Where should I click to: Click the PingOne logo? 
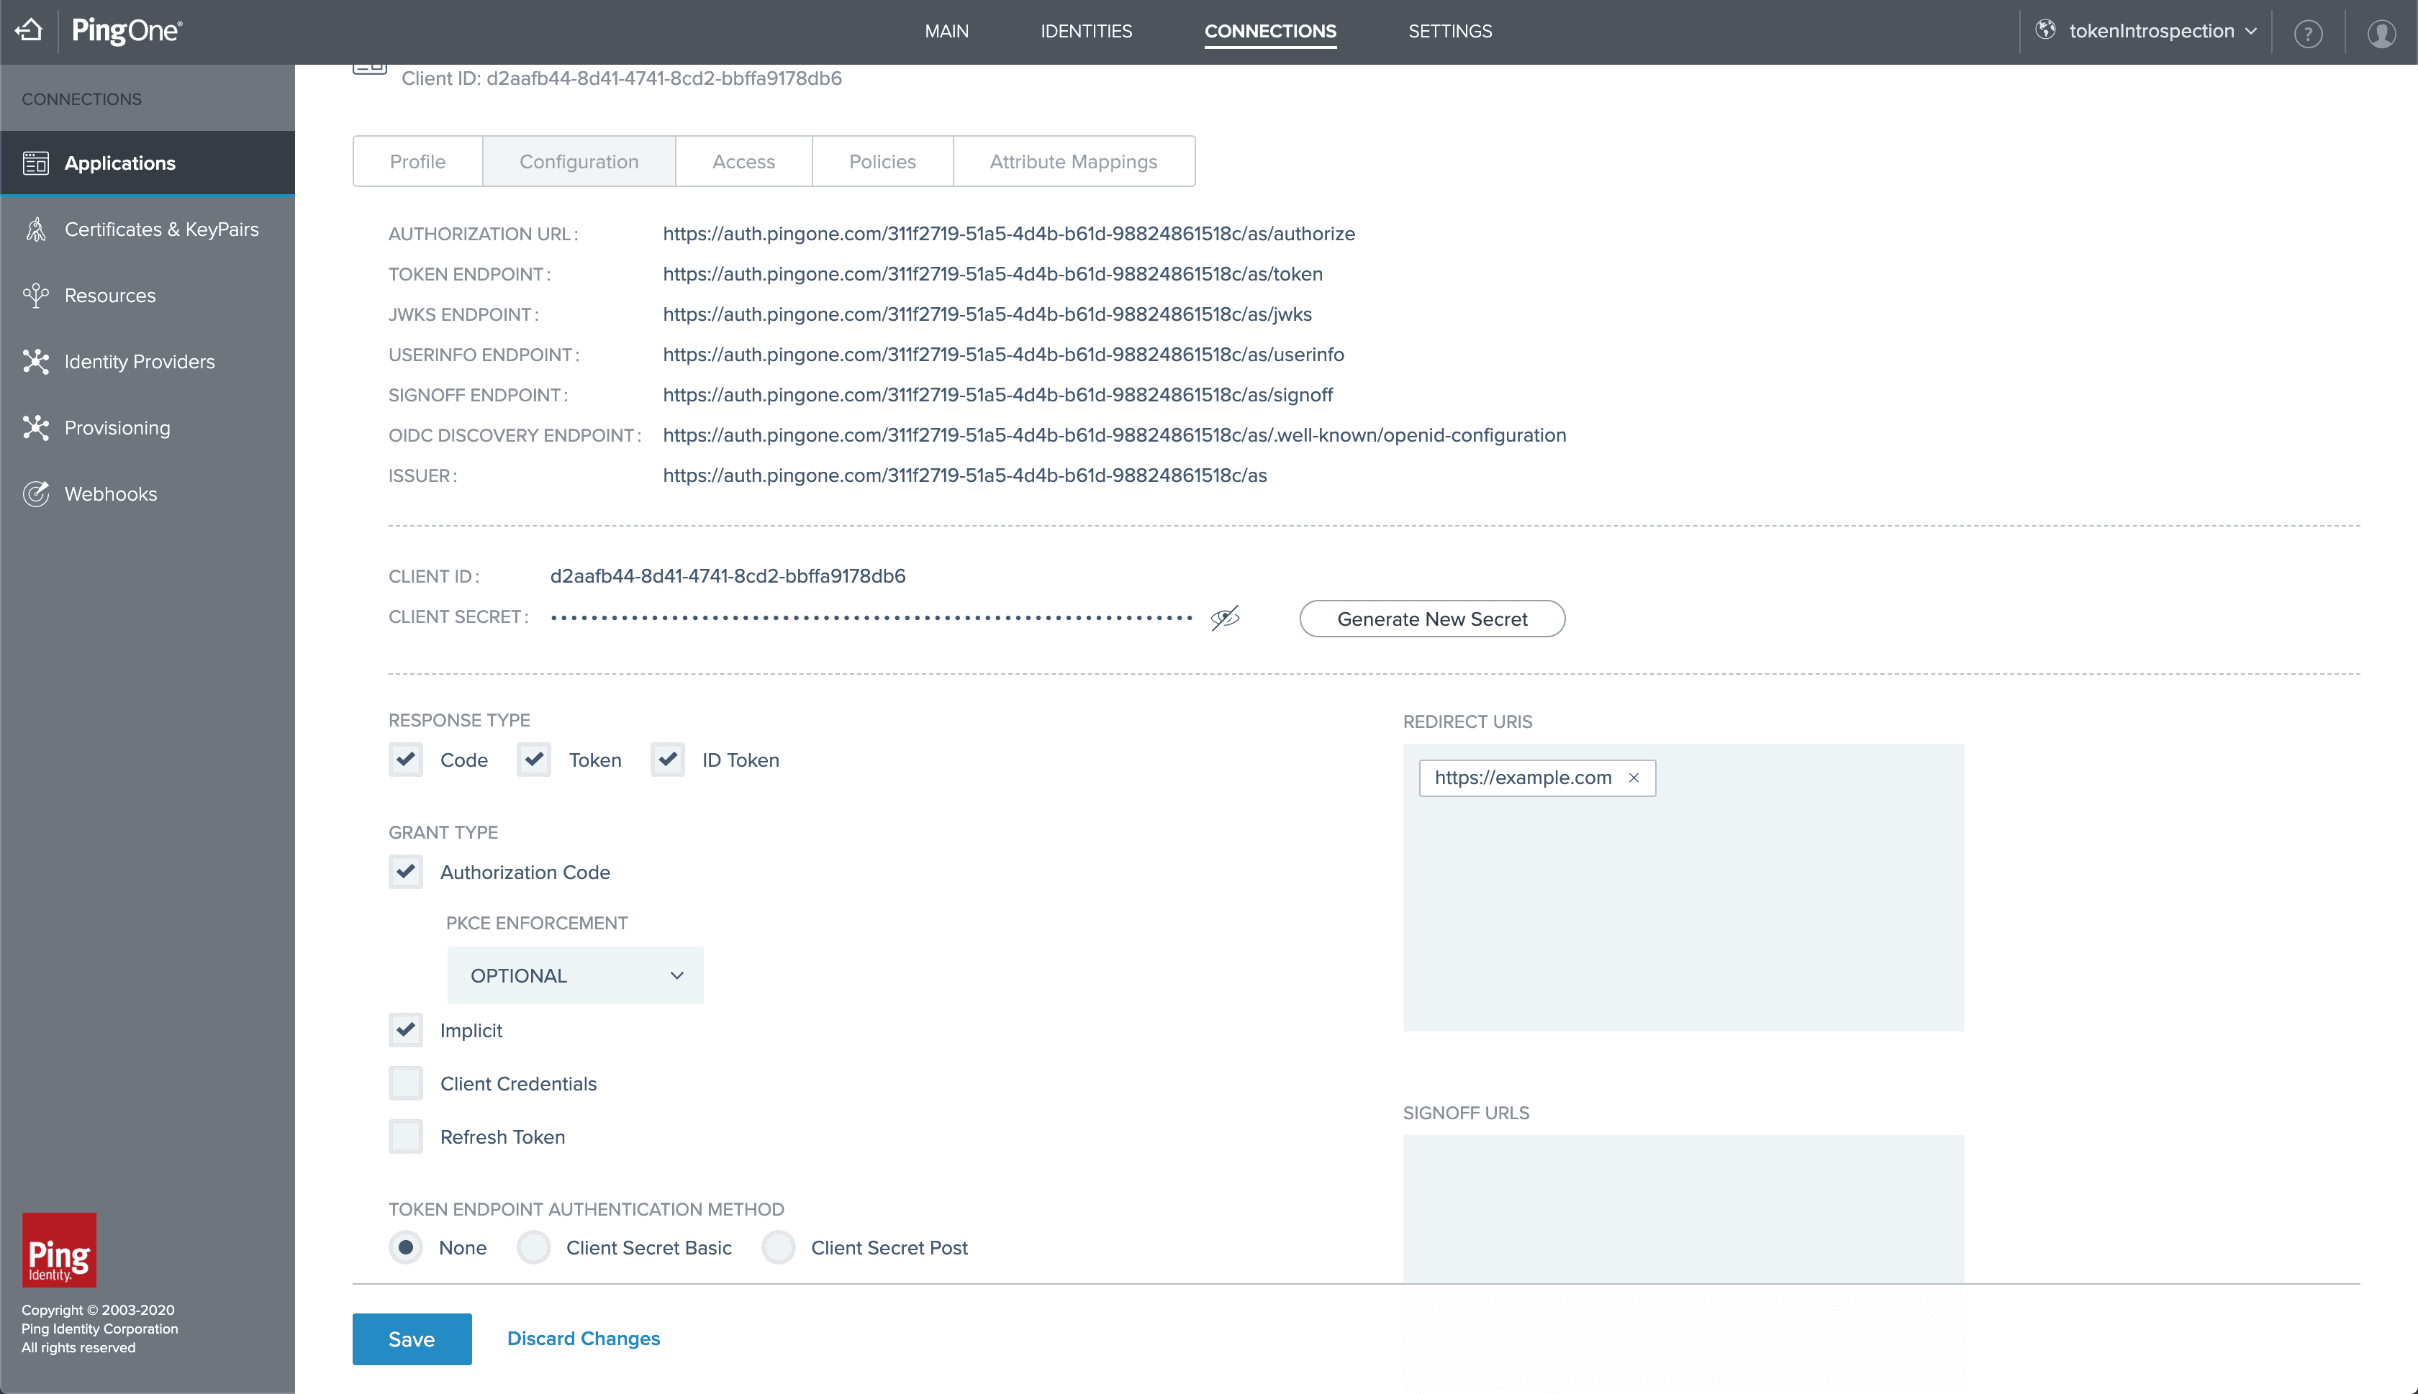coord(127,31)
